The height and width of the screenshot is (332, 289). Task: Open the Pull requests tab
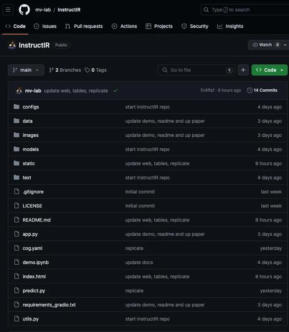click(84, 26)
